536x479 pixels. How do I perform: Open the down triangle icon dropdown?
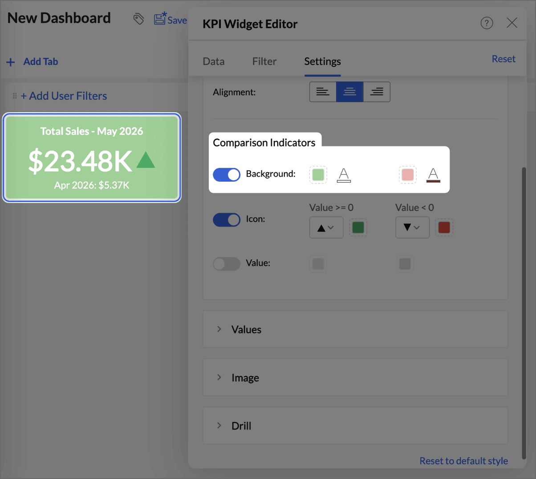412,227
